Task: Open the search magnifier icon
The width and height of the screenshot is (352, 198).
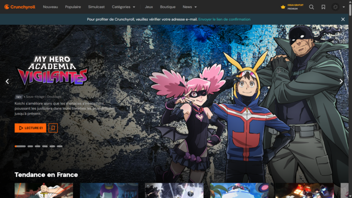Action: [311, 7]
